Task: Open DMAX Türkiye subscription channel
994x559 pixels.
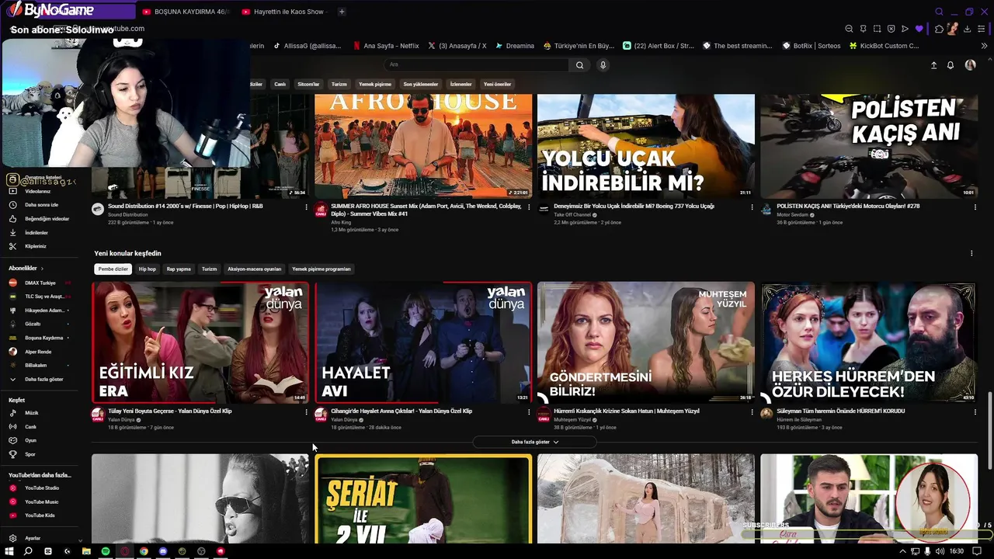Action: 41,283
